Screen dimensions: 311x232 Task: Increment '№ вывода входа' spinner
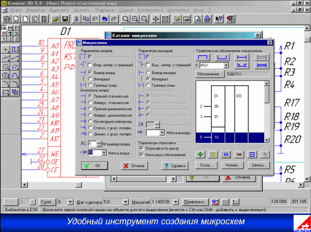tap(99, 142)
